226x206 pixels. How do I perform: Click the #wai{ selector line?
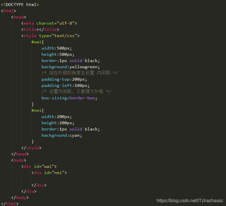(x=38, y=42)
